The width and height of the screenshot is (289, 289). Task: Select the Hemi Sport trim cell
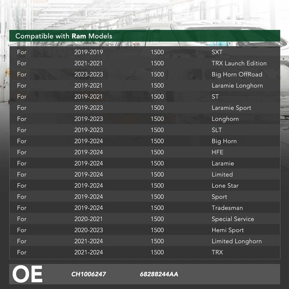coord(227,230)
